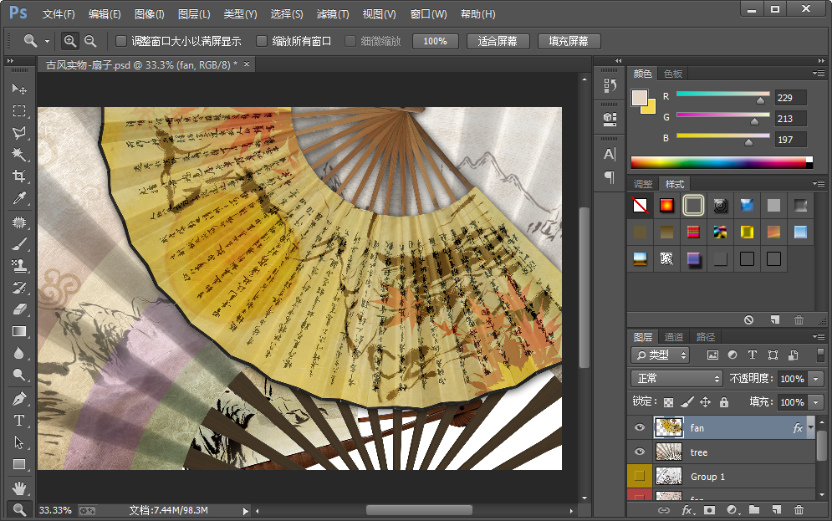Toggle visibility of the fan layer

640,427
